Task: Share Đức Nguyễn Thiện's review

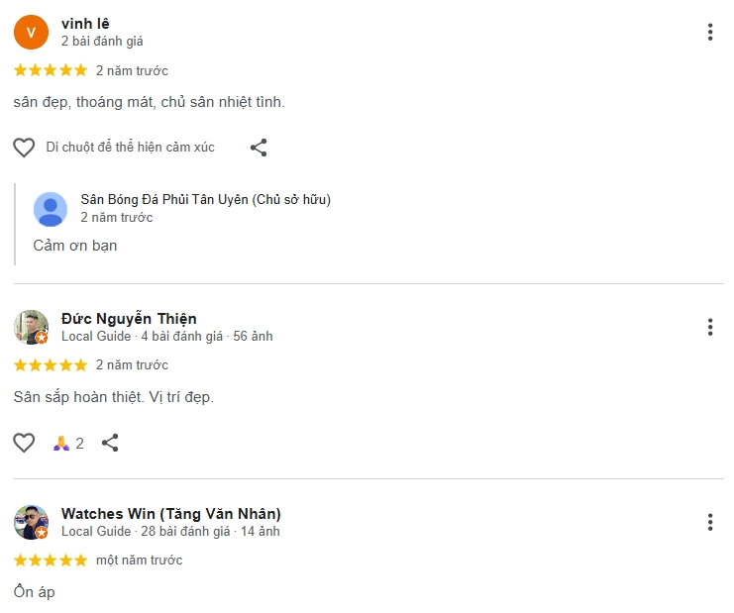Action: 110,443
